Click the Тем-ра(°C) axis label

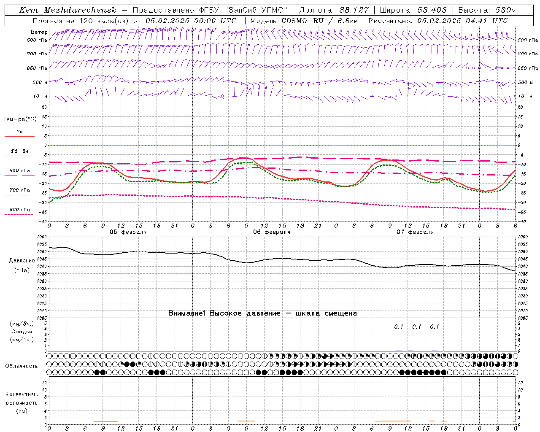pos(20,119)
